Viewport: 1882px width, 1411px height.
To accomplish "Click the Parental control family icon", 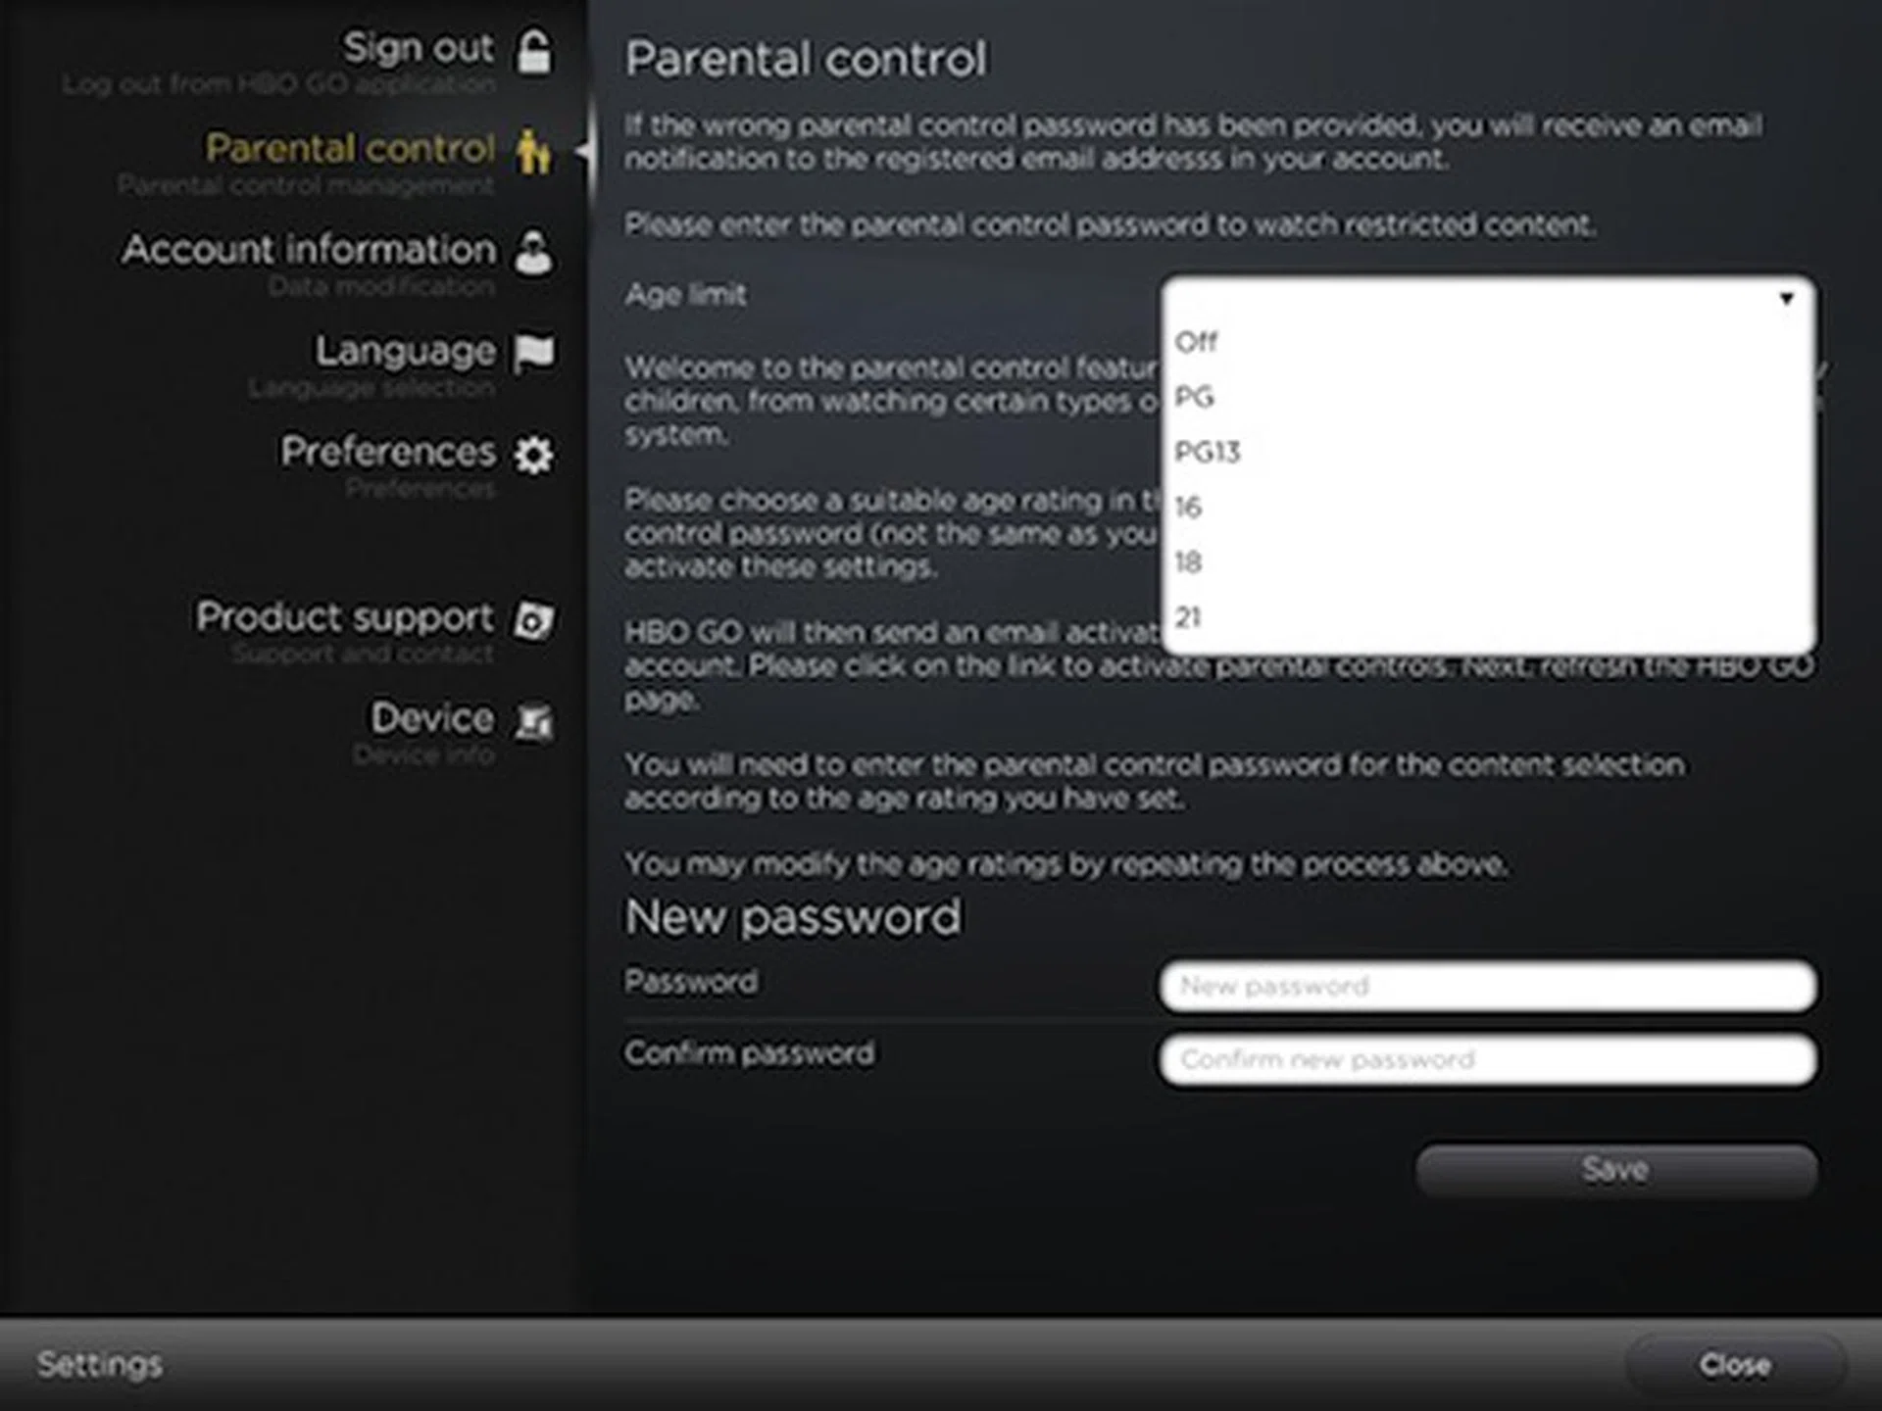I will click(x=533, y=151).
